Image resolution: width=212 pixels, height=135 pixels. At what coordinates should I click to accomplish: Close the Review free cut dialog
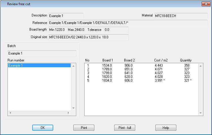(206, 4)
